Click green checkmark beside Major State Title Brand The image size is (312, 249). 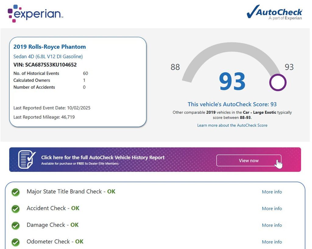[16, 192]
